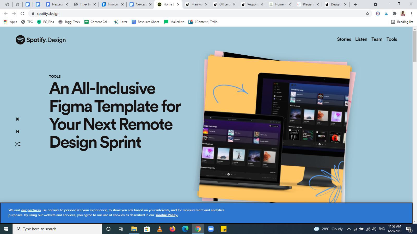Close the active Home tab

click(x=178, y=4)
